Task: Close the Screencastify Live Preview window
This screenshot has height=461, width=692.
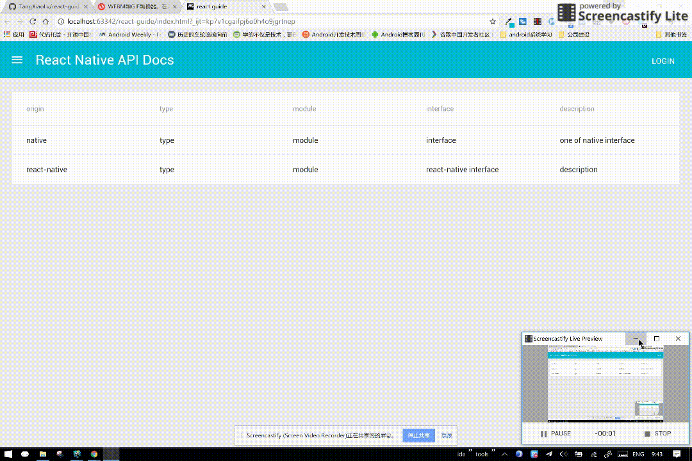Action: (x=678, y=338)
